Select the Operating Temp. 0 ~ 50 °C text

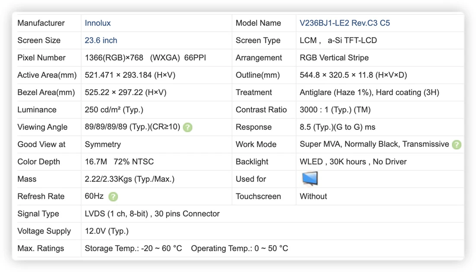point(240,248)
